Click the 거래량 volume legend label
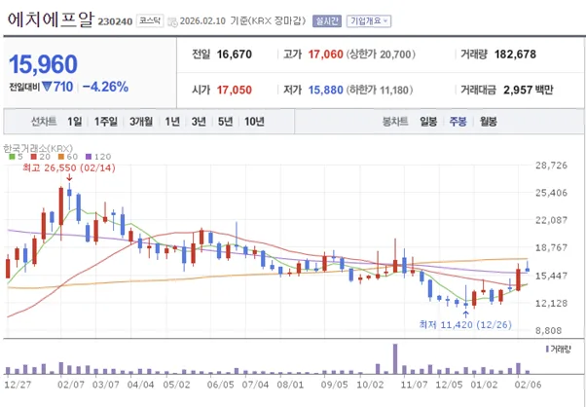The height and width of the screenshot is (407, 586). [x=559, y=350]
